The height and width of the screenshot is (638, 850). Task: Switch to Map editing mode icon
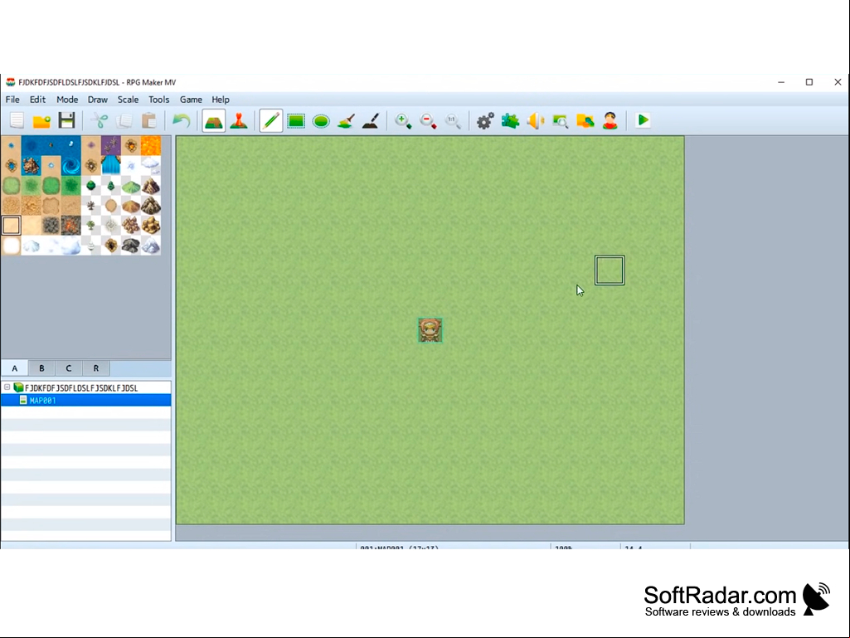pos(214,120)
